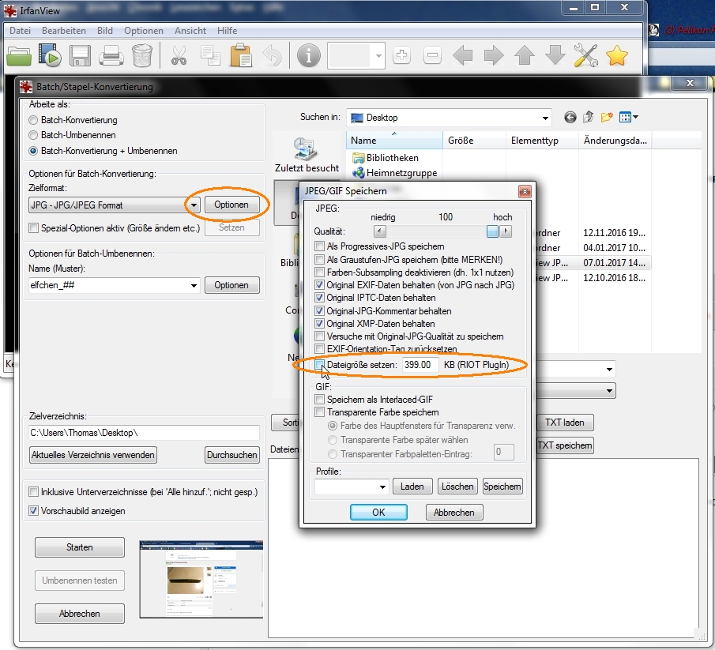The width and height of the screenshot is (715, 650).
Task: Click the Save floppy disk icon
Action: coord(80,56)
